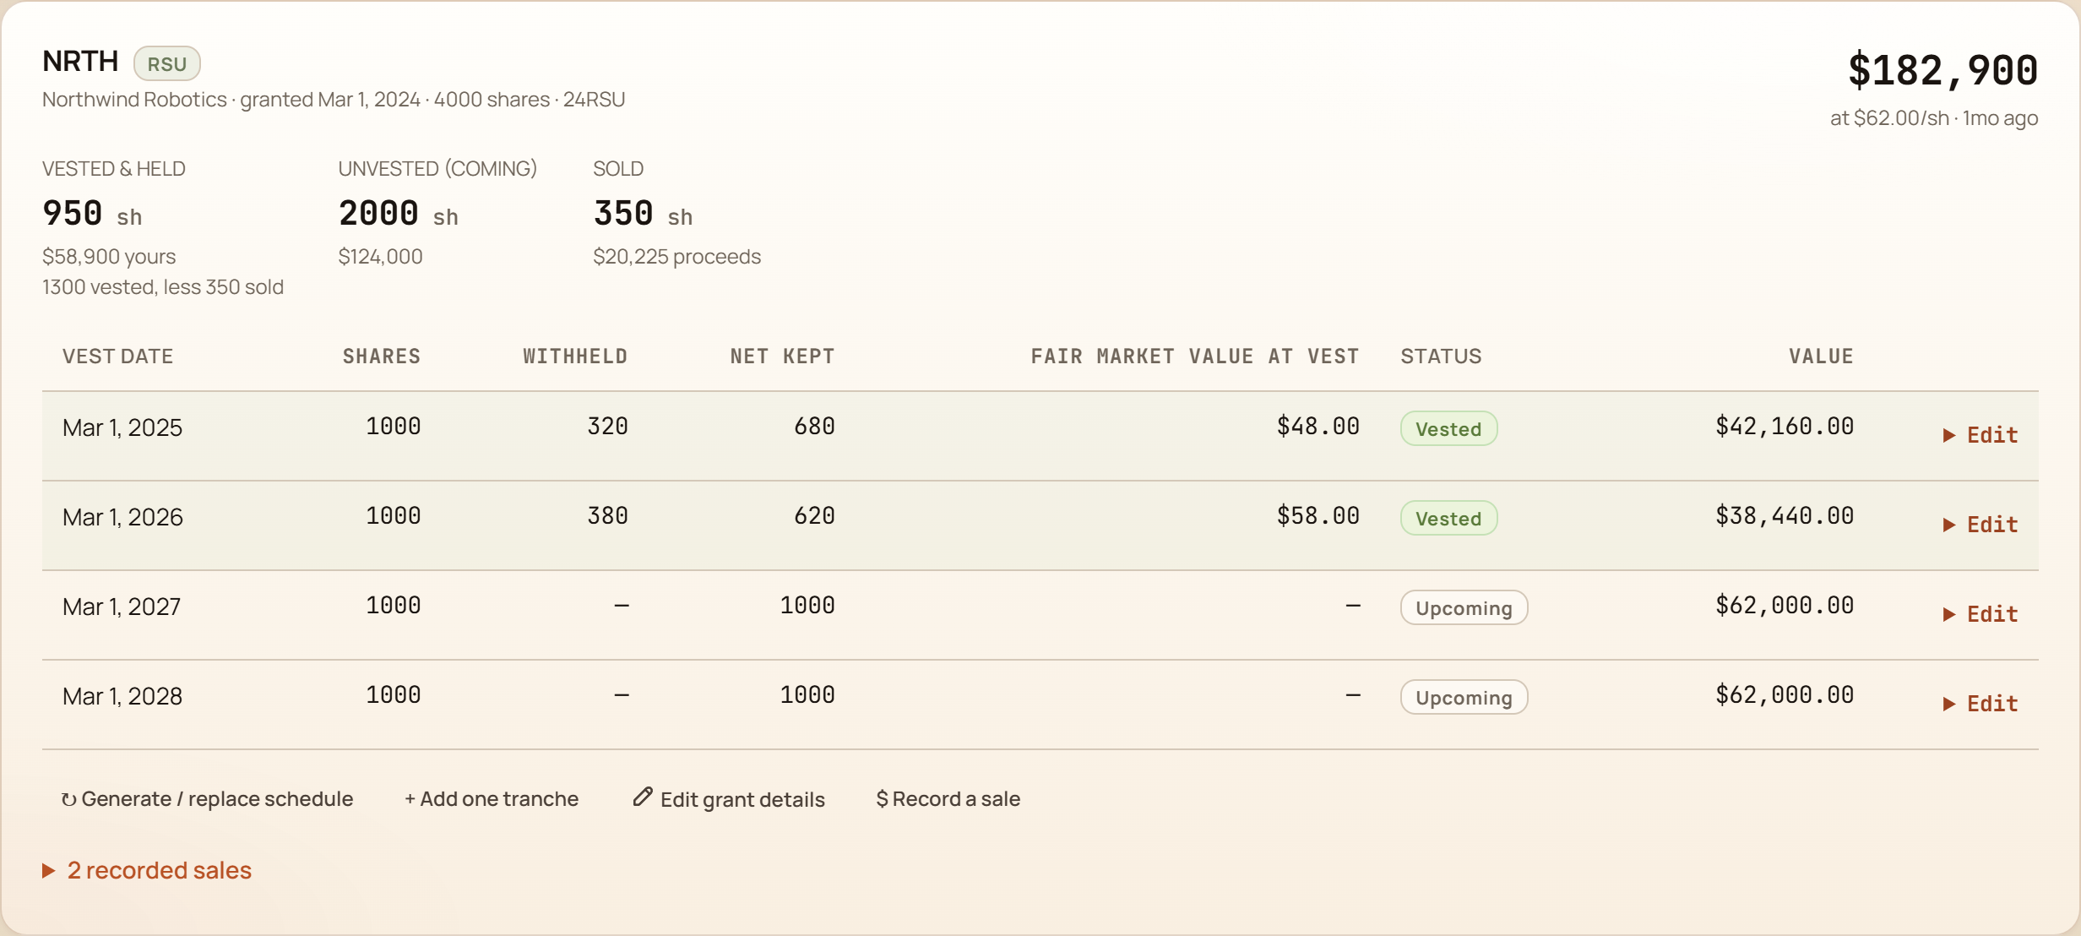
Task: Click the 'at $62.00/sh · 1mo ago' price note
Action: tap(1934, 118)
